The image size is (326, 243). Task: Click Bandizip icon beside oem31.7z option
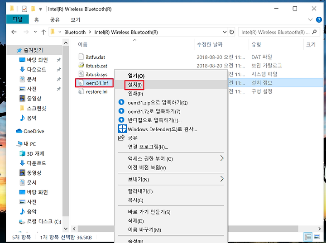(121, 111)
